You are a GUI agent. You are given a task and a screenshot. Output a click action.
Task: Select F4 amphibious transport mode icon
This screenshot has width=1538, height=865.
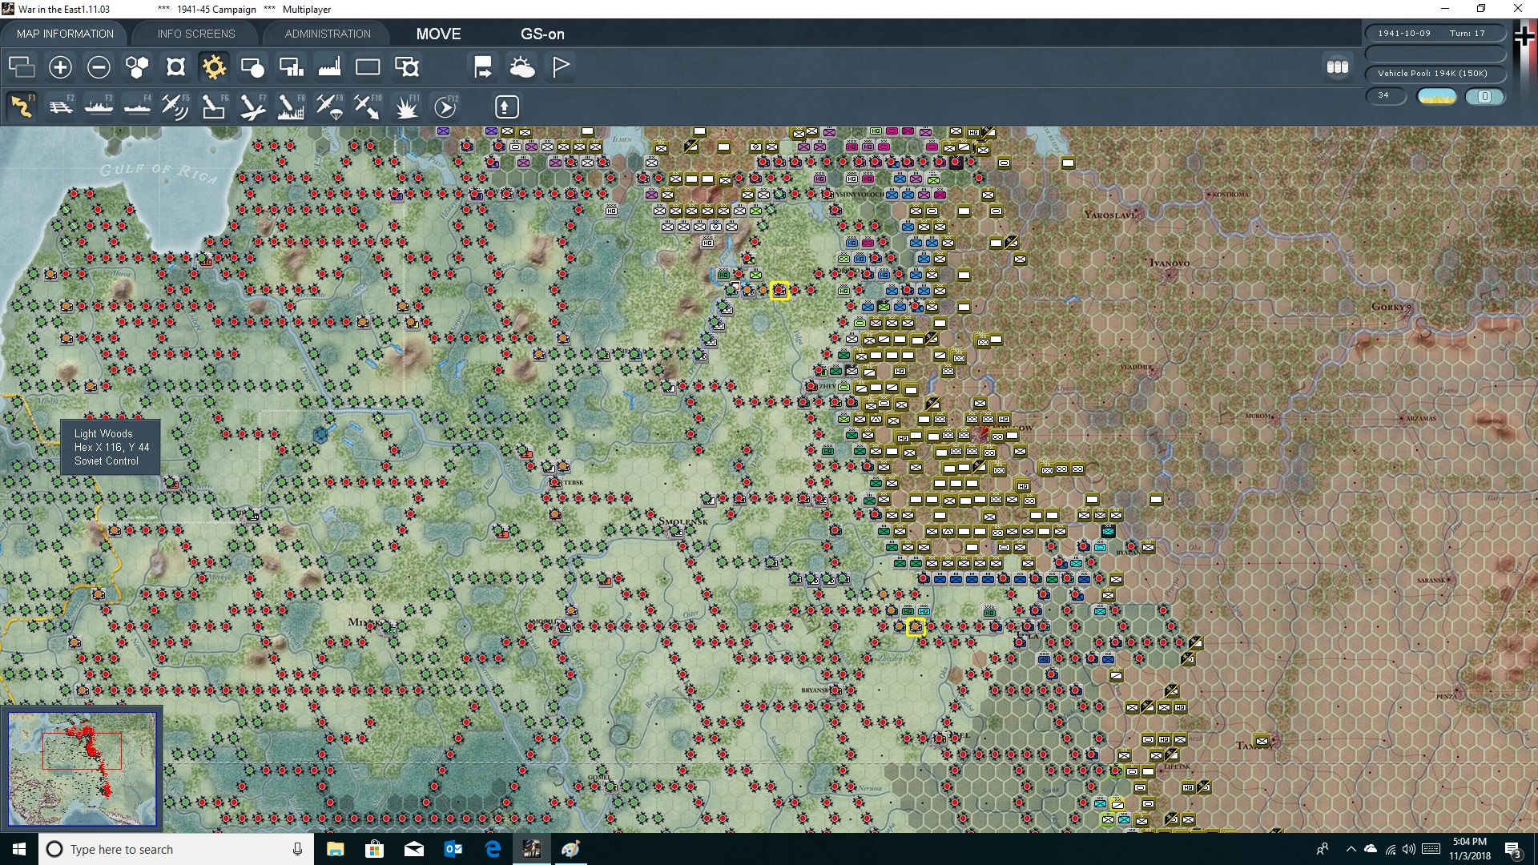[x=137, y=107]
